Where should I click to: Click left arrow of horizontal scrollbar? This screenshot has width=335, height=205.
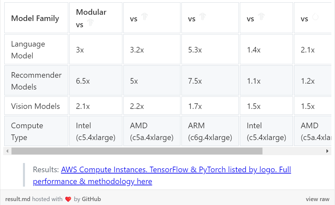coord(7,151)
